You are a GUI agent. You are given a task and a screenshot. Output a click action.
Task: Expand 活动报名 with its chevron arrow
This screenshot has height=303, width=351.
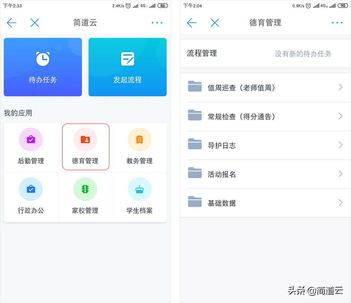pyautogui.click(x=341, y=174)
